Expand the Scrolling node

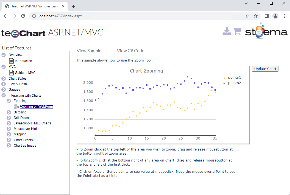pos(9,112)
